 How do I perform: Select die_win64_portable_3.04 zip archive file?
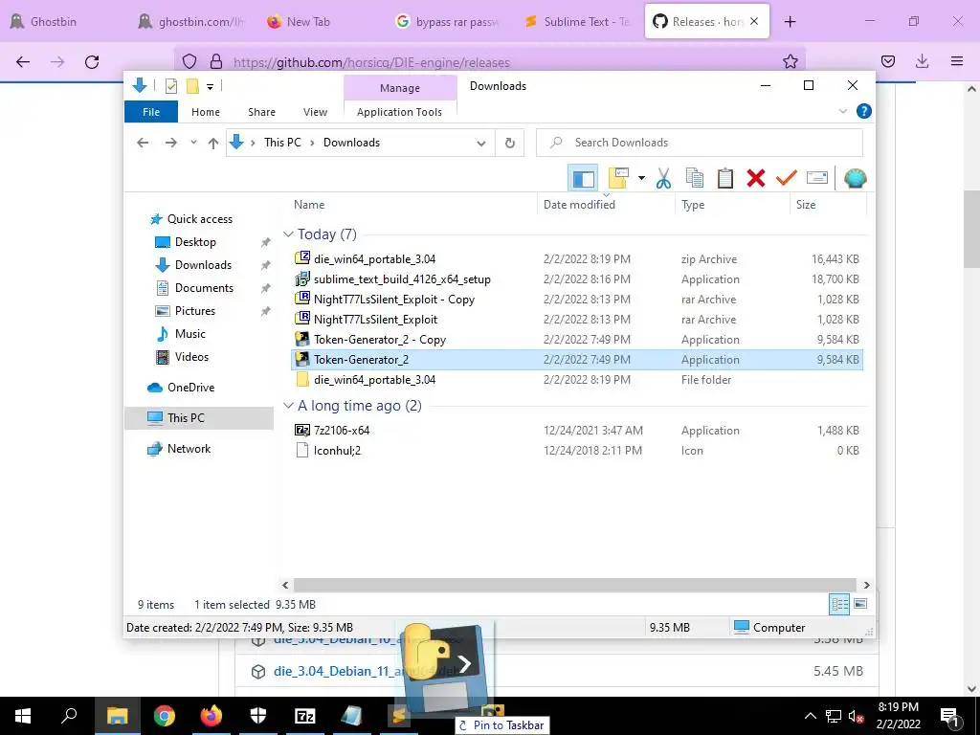577,258
